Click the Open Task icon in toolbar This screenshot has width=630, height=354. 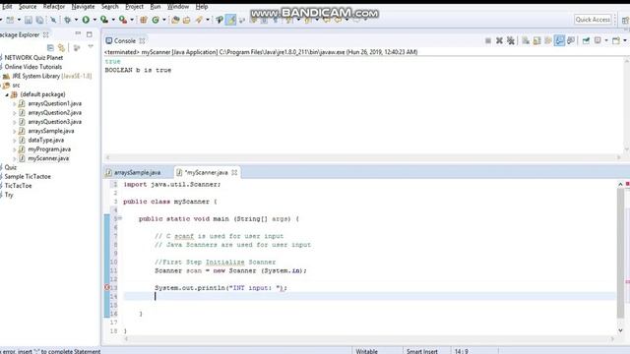(186, 20)
